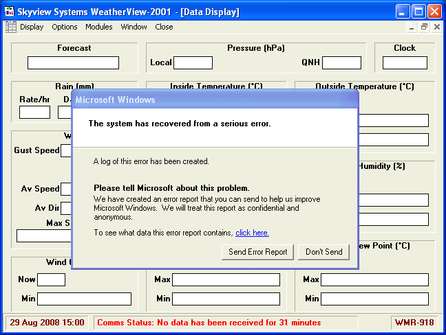
Task: Maximize the WeatherView main window
Action: 418,12
